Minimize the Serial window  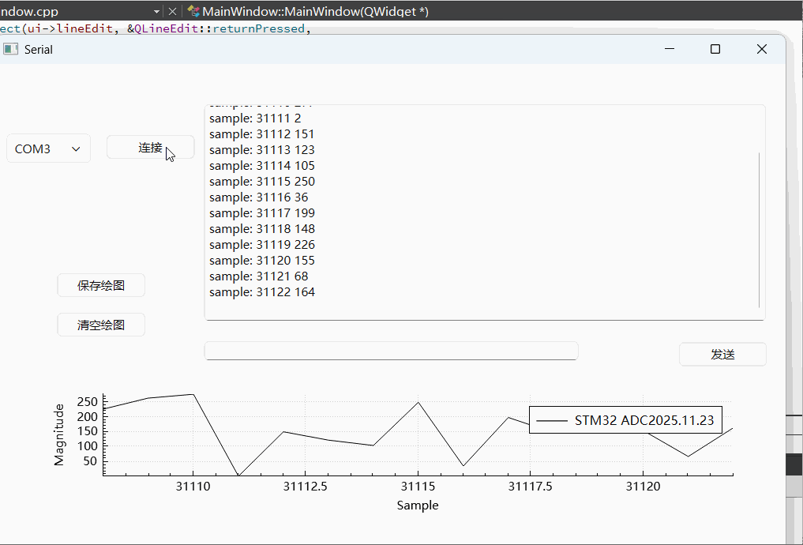click(x=670, y=49)
